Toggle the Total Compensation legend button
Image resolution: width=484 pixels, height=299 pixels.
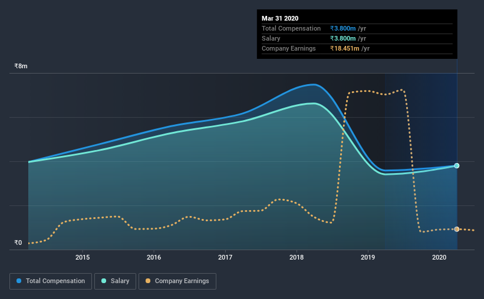[51, 281]
